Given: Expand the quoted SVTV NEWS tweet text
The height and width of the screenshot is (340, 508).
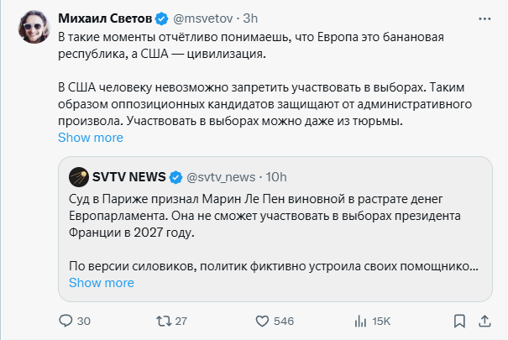Looking at the screenshot, I should tap(101, 282).
